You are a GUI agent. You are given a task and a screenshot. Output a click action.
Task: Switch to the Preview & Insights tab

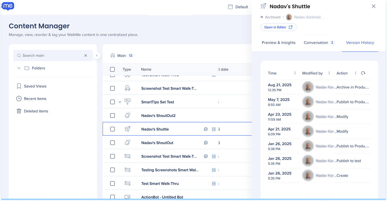[x=278, y=42]
